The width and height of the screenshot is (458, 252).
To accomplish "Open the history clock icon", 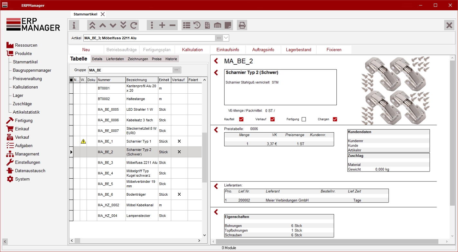I will click(197, 25).
